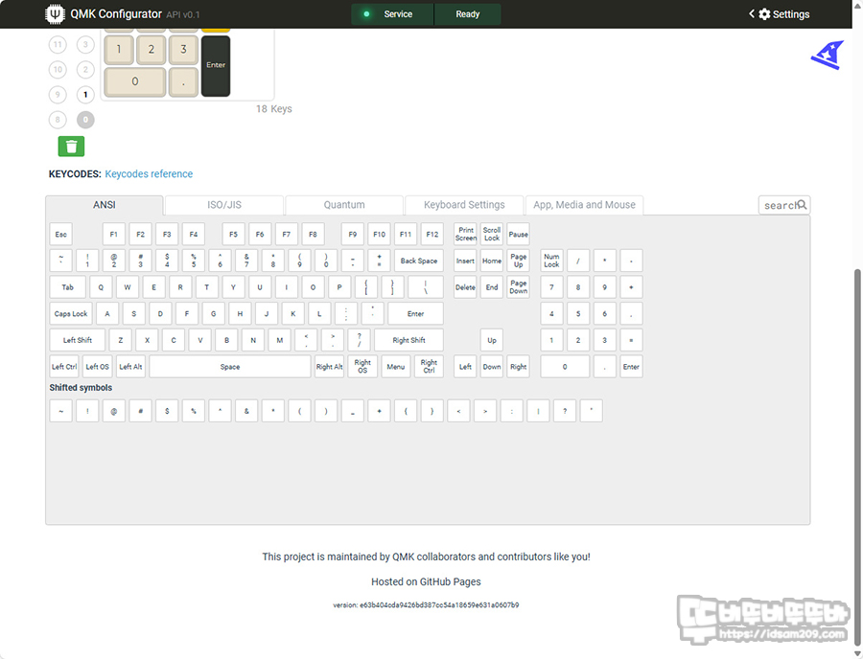Open App, Media and Mouse tab
The image size is (863, 659).
[x=584, y=205]
